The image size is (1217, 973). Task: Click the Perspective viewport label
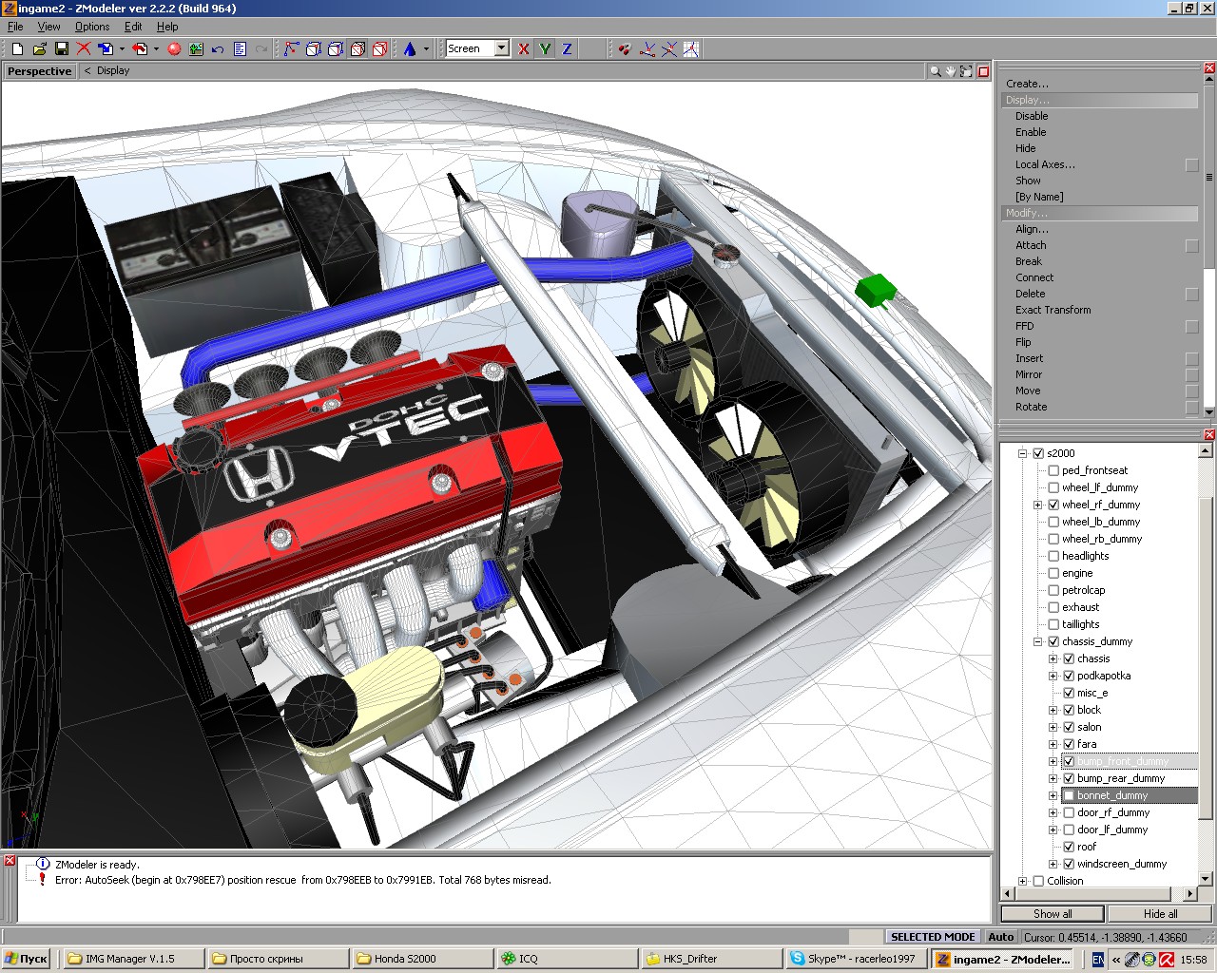click(39, 71)
